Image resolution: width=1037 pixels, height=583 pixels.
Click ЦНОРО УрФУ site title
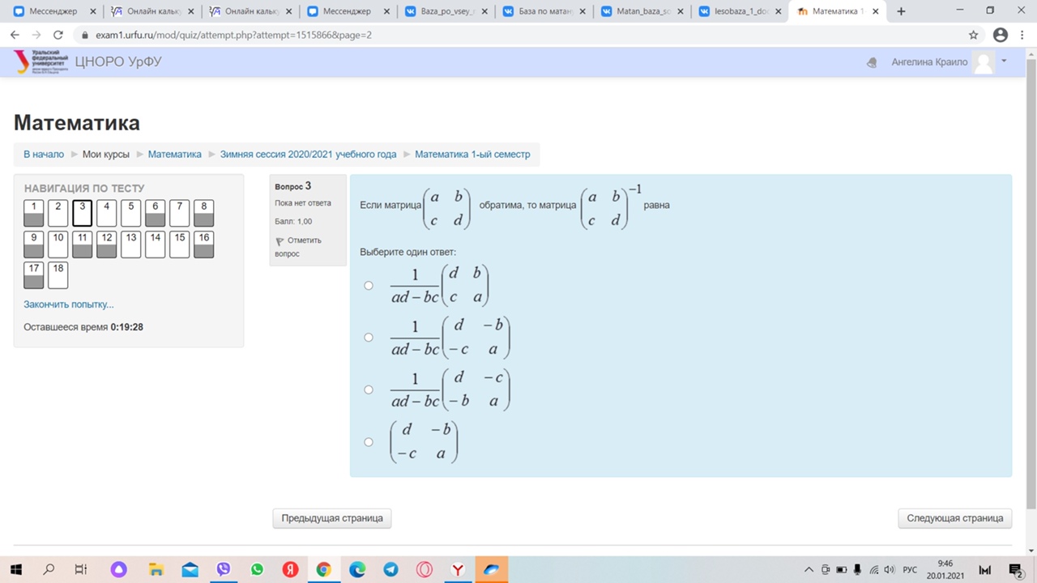(118, 62)
